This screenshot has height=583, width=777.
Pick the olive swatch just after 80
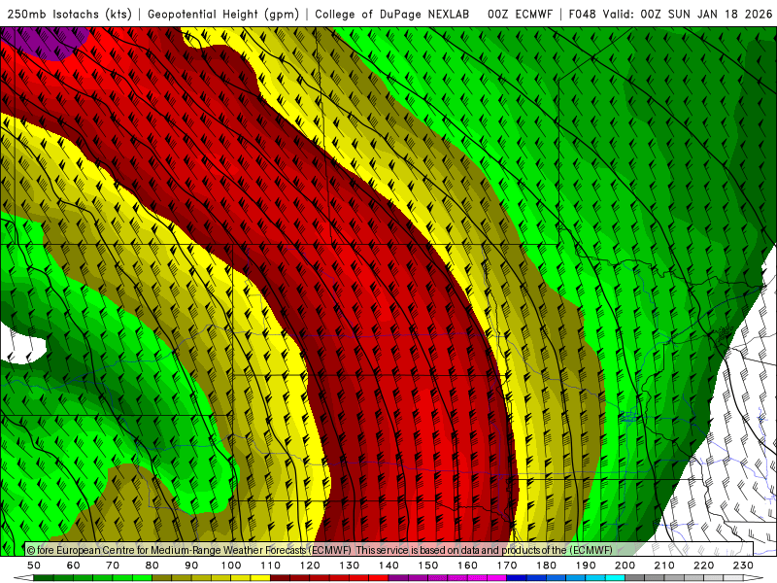click(x=161, y=578)
